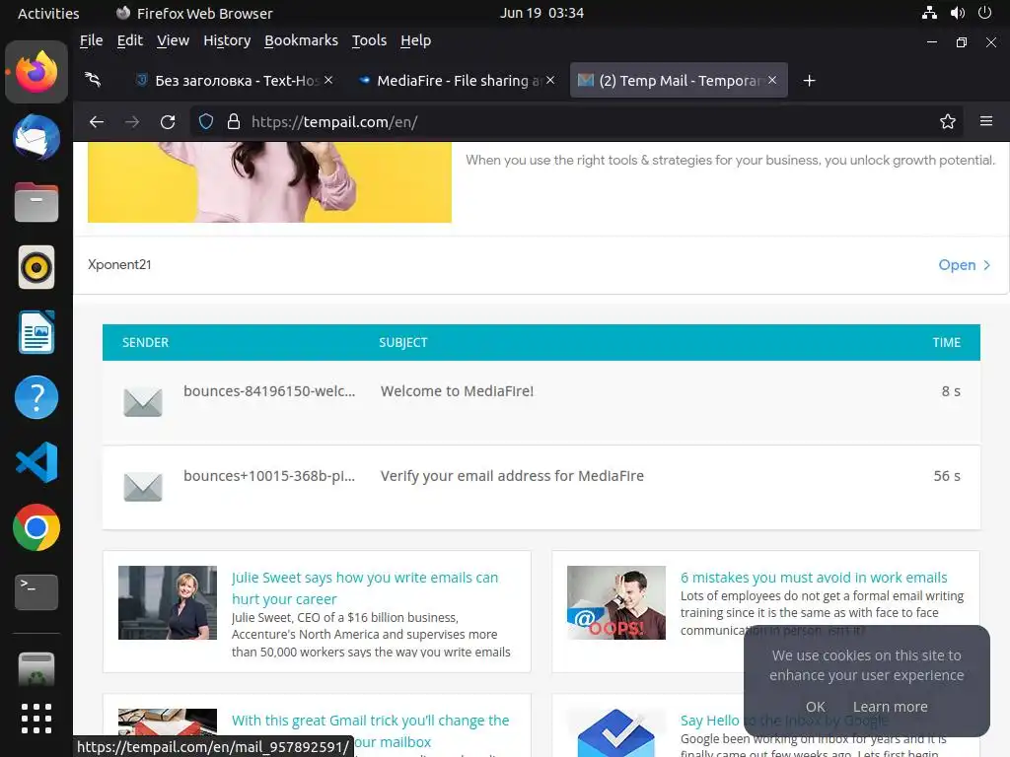Open the Help menu
1010x757 pixels.
[x=415, y=40]
